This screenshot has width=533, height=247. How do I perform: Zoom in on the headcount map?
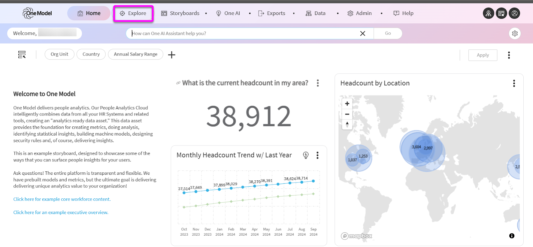pos(347,104)
